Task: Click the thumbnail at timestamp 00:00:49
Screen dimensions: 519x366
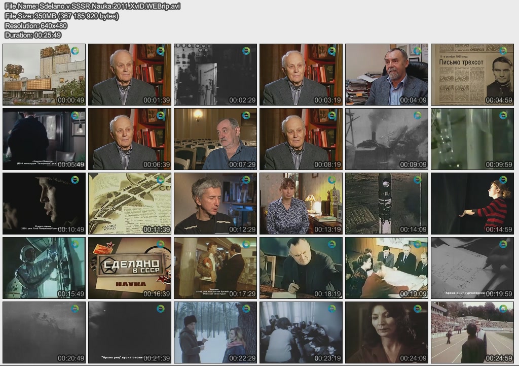Action: (44, 74)
